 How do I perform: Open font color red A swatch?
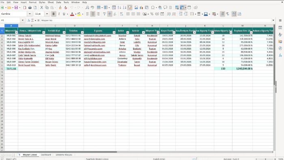point(72,14)
